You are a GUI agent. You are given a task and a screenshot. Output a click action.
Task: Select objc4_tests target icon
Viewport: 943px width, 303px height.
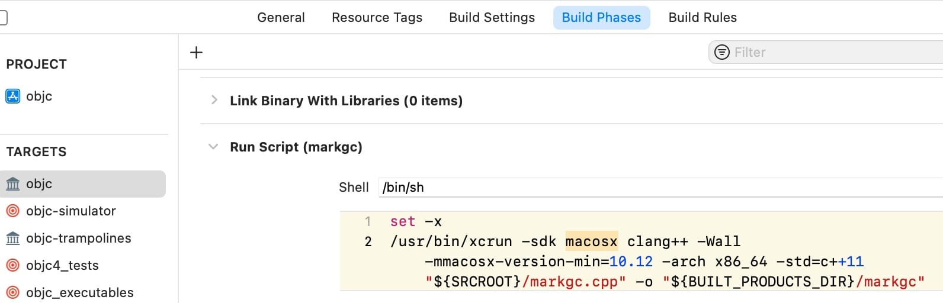pyautogui.click(x=12, y=265)
